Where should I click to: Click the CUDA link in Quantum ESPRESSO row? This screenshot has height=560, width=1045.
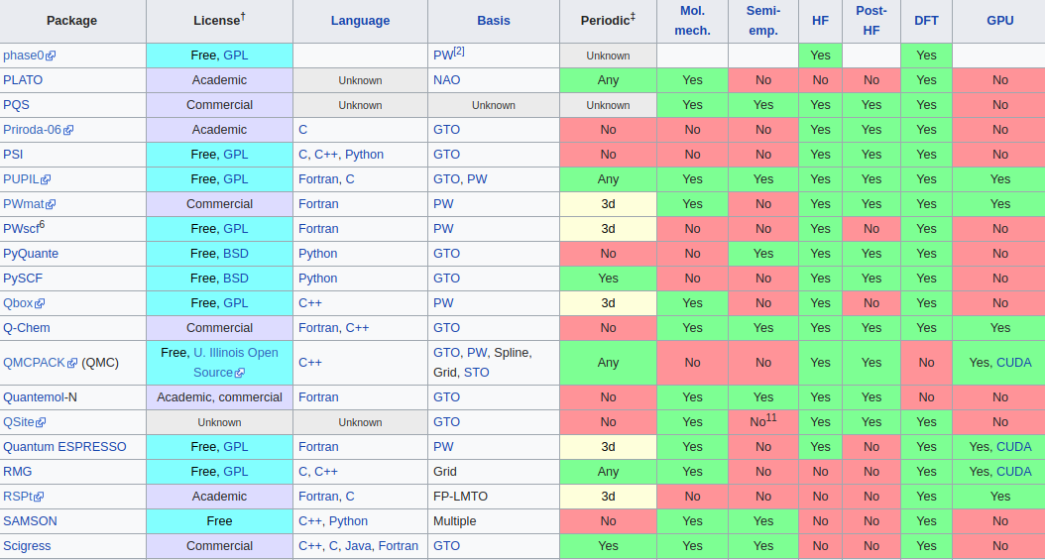(1013, 447)
